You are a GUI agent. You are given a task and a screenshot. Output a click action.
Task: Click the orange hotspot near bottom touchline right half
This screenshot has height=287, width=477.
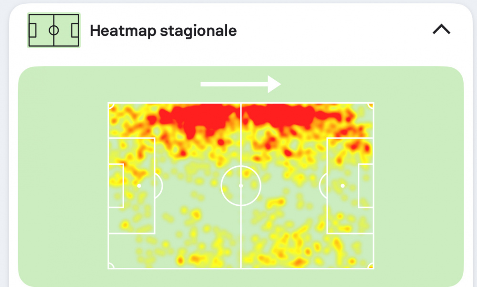click(x=300, y=262)
